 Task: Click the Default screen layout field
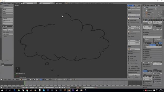[x=28, y=3]
